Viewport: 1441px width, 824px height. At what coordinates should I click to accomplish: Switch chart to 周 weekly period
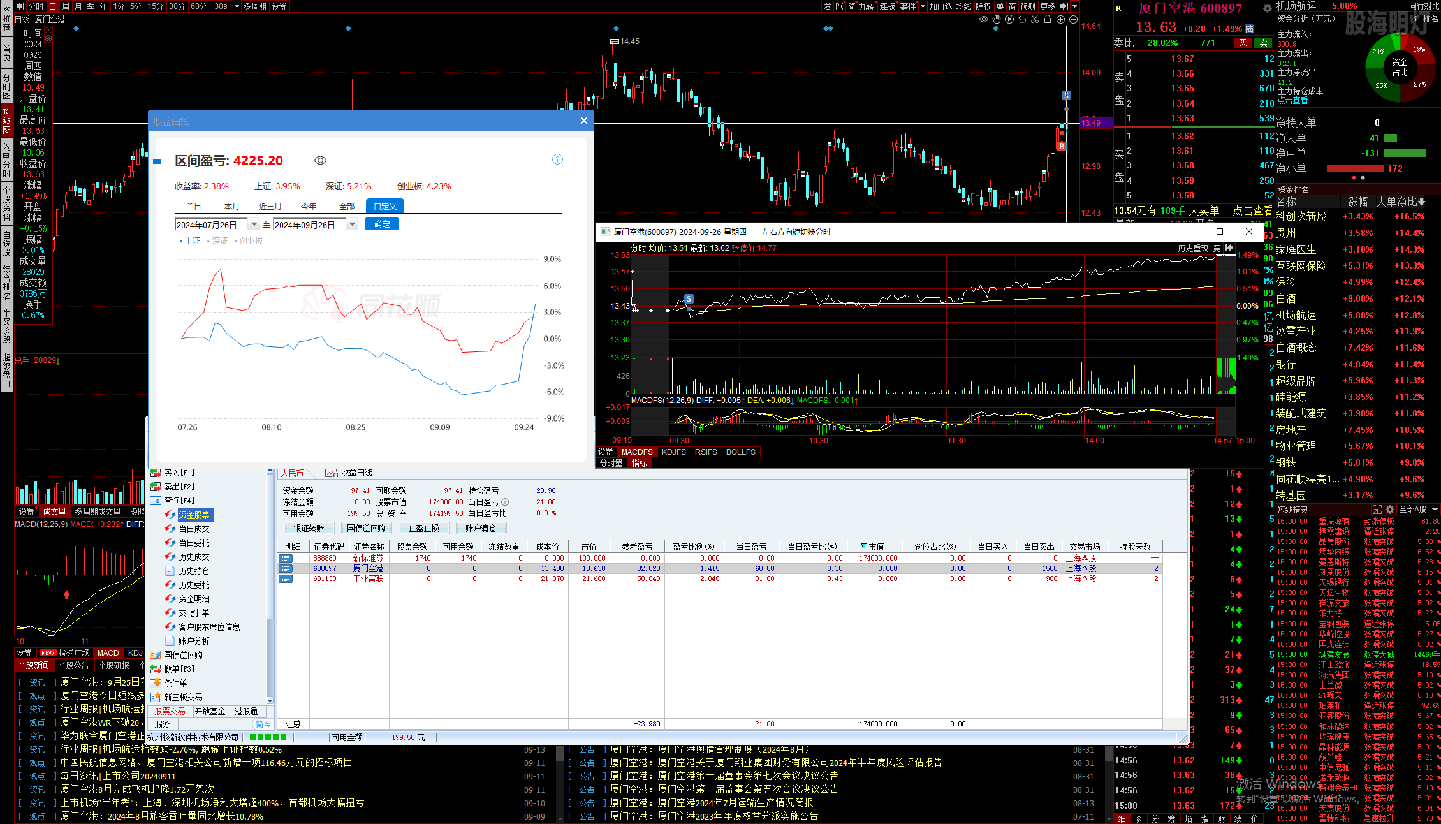point(66,6)
